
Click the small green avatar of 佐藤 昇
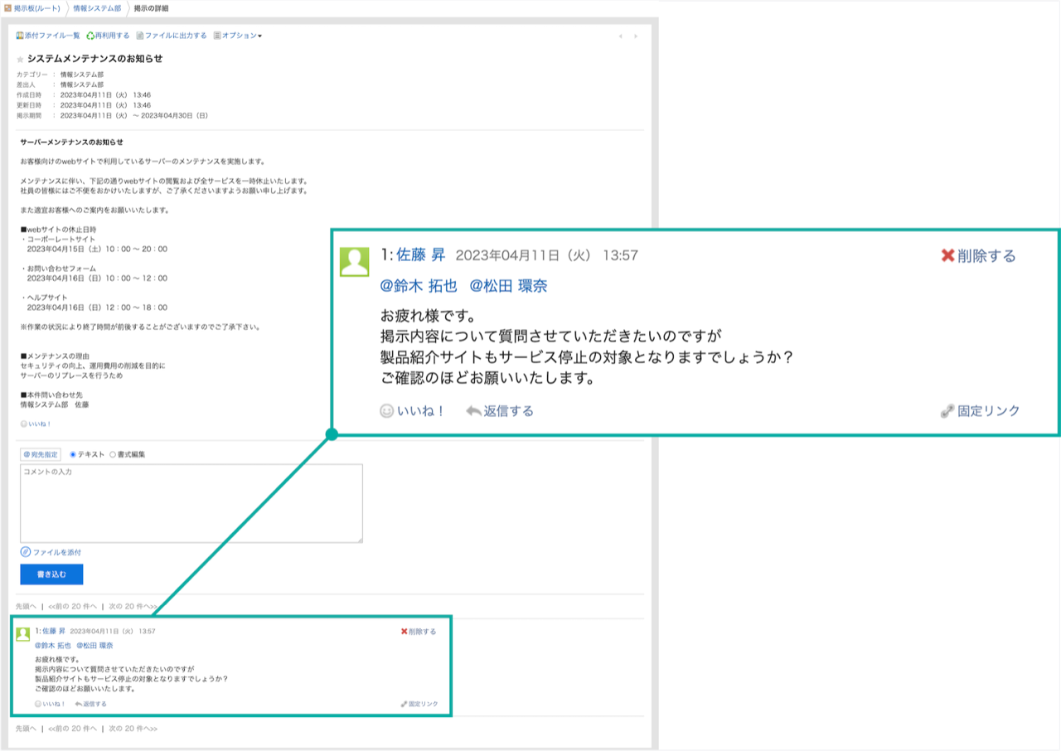coord(23,633)
